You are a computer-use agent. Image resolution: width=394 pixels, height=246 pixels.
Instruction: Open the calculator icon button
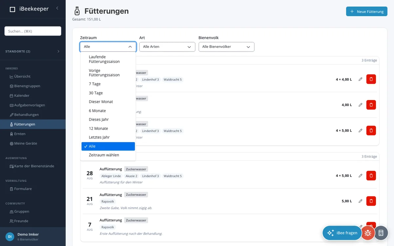click(x=381, y=233)
